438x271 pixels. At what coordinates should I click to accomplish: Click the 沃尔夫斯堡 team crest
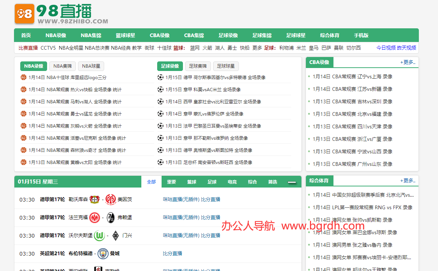(x=99, y=236)
